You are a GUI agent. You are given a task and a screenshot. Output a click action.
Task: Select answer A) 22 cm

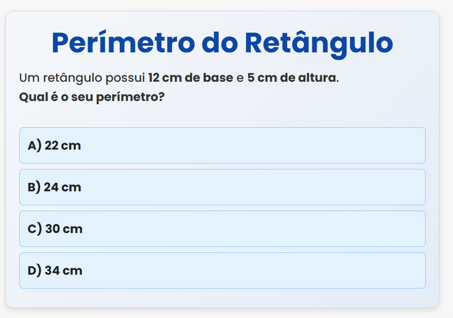[222, 145]
